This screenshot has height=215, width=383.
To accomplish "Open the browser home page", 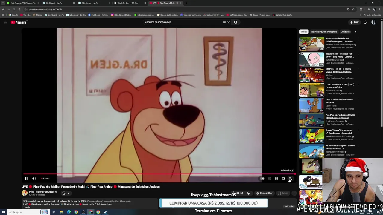I will pos(19,9).
